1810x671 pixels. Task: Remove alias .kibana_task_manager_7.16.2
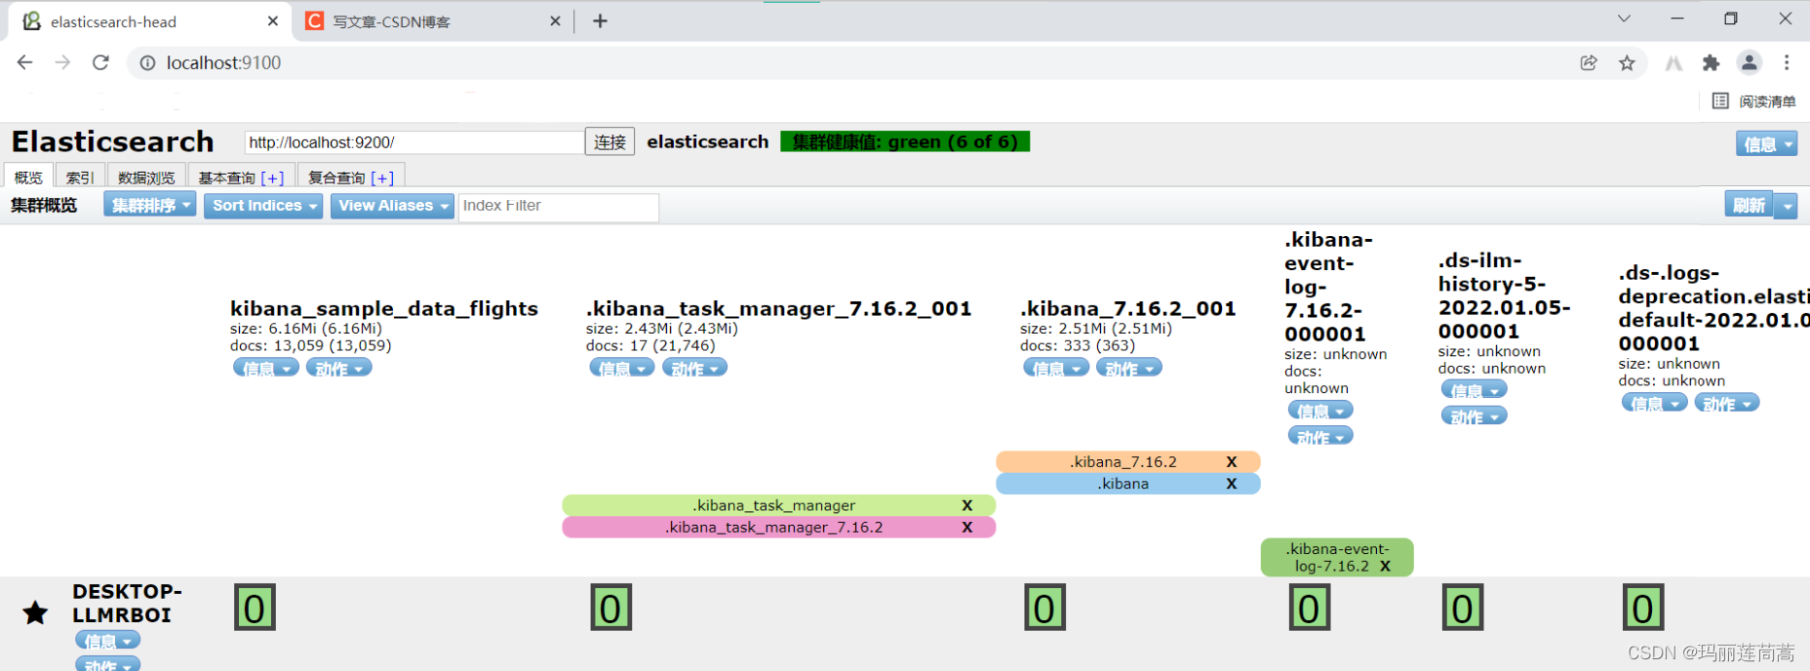pos(967,527)
